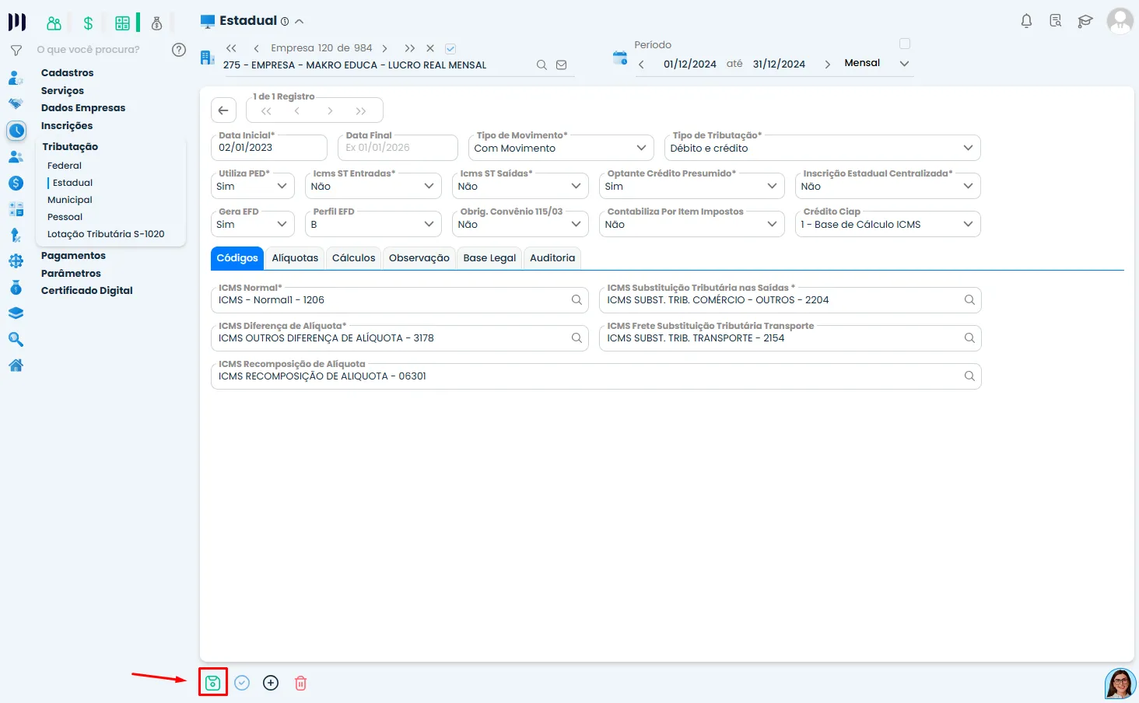1139x703 pixels.
Task: Click the green save icon at bottom
Action: tap(212, 683)
